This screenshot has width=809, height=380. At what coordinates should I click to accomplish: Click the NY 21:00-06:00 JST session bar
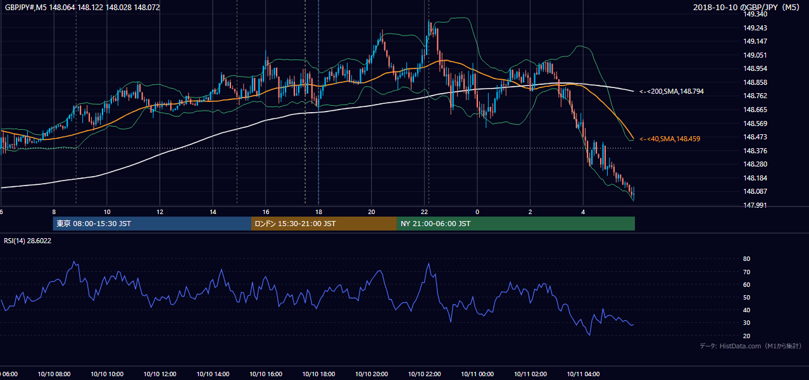tap(516, 224)
